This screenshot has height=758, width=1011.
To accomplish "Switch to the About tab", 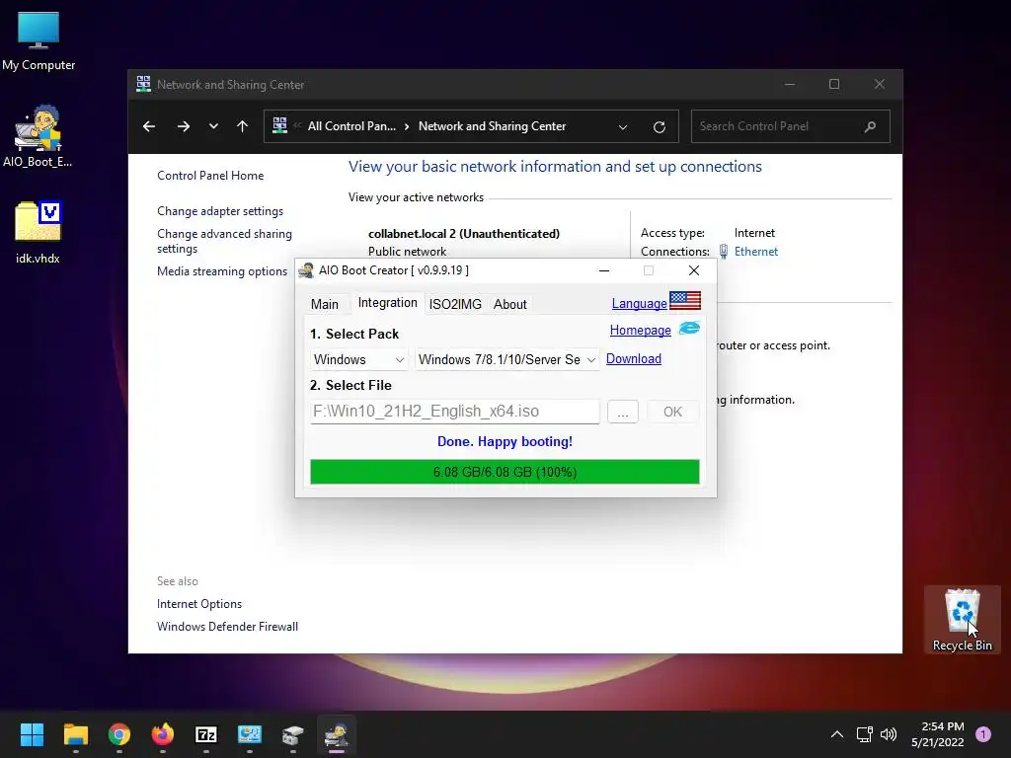I will [510, 304].
